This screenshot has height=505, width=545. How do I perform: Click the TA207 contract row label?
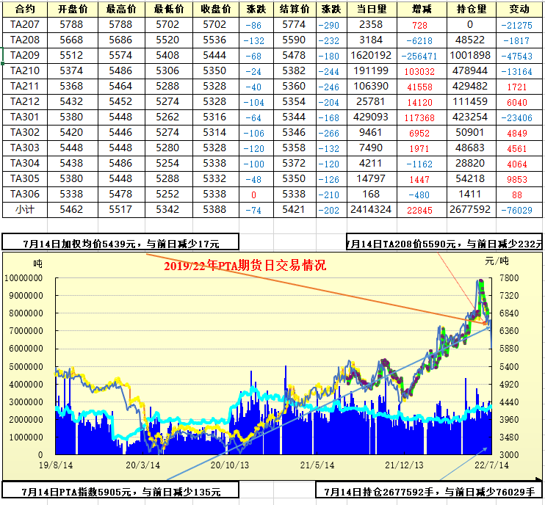coord(25,25)
